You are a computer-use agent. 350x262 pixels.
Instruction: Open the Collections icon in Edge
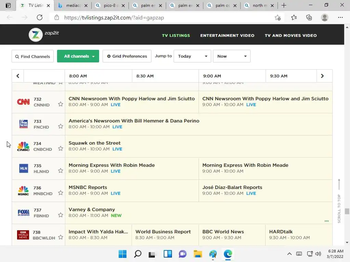click(309, 17)
